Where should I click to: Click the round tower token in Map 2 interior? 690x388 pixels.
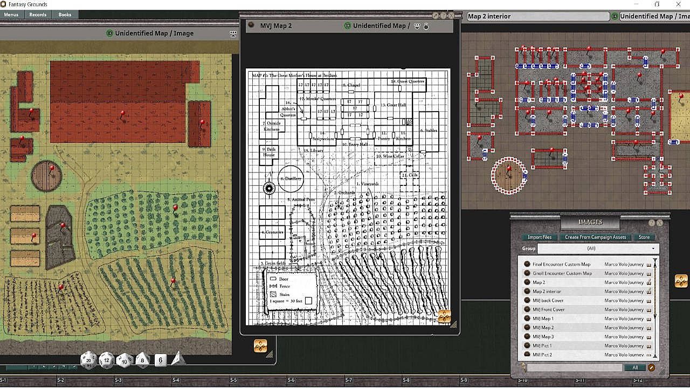click(509, 176)
